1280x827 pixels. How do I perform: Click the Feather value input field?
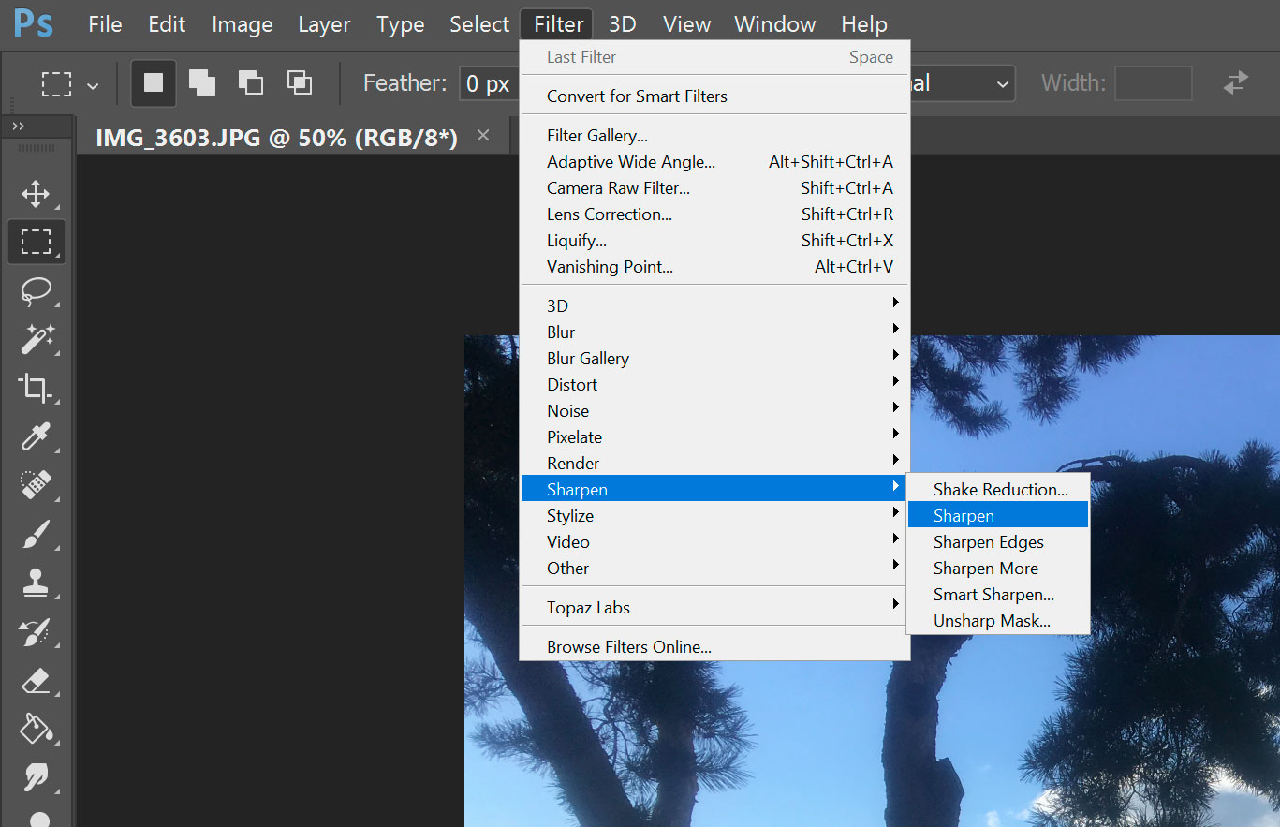tap(488, 82)
